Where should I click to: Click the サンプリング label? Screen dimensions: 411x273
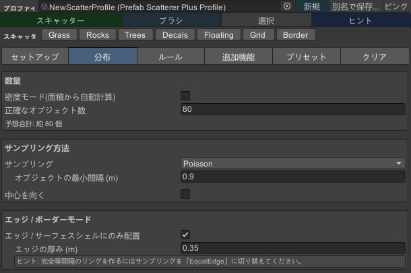(x=29, y=164)
